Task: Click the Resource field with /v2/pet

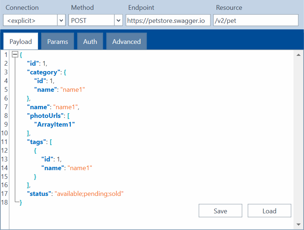Action: tap(255, 21)
